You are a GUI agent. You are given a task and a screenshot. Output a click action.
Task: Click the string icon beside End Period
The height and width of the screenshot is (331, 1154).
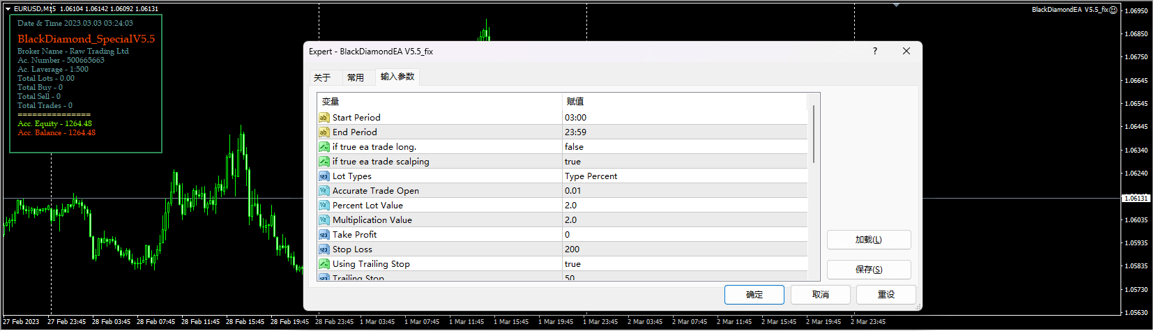(x=324, y=132)
